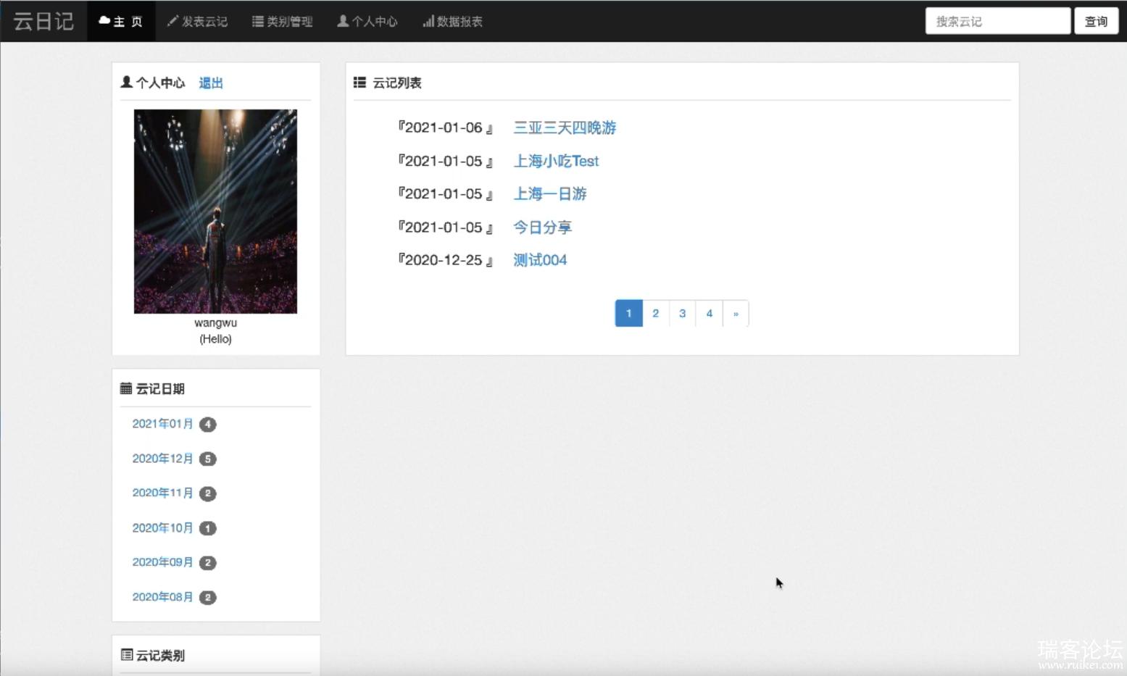Open the 云日记 brand logo link
1127x676 pixels.
click(x=43, y=21)
